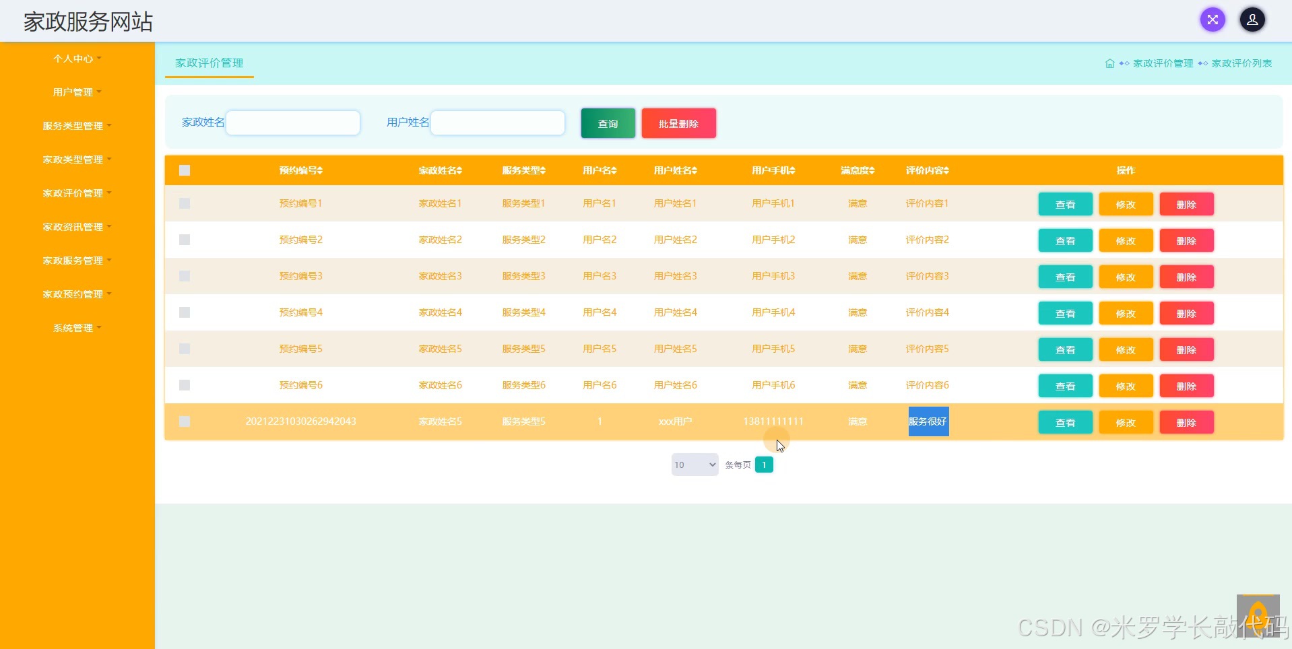The width and height of the screenshot is (1292, 649).
Task: Sort by 用户手机 column header
Action: coord(773,170)
